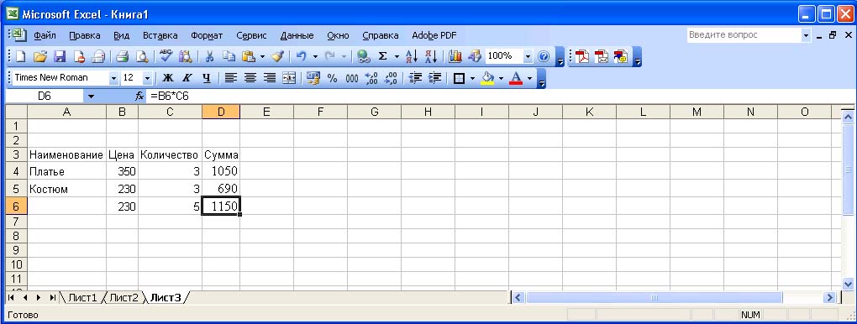Open a file with the folder icon
The height and width of the screenshot is (324, 857).
coord(39,56)
